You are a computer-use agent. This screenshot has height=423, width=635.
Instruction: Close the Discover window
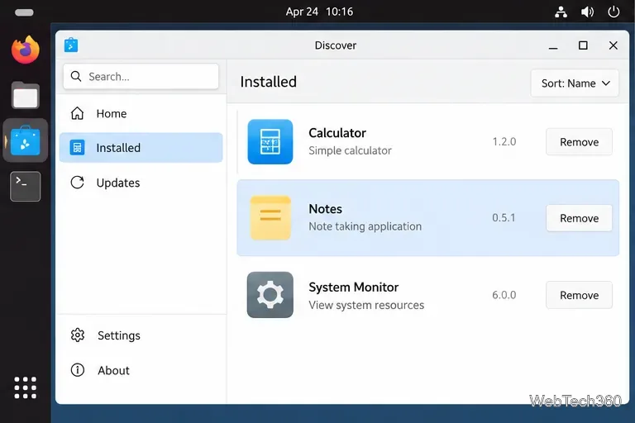pyautogui.click(x=614, y=45)
